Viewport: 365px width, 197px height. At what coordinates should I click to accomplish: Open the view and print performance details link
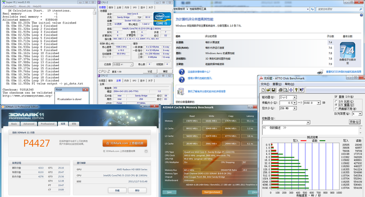[343, 72]
